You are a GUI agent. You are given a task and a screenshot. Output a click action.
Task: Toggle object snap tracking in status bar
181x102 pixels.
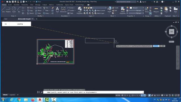(x=142, y=95)
